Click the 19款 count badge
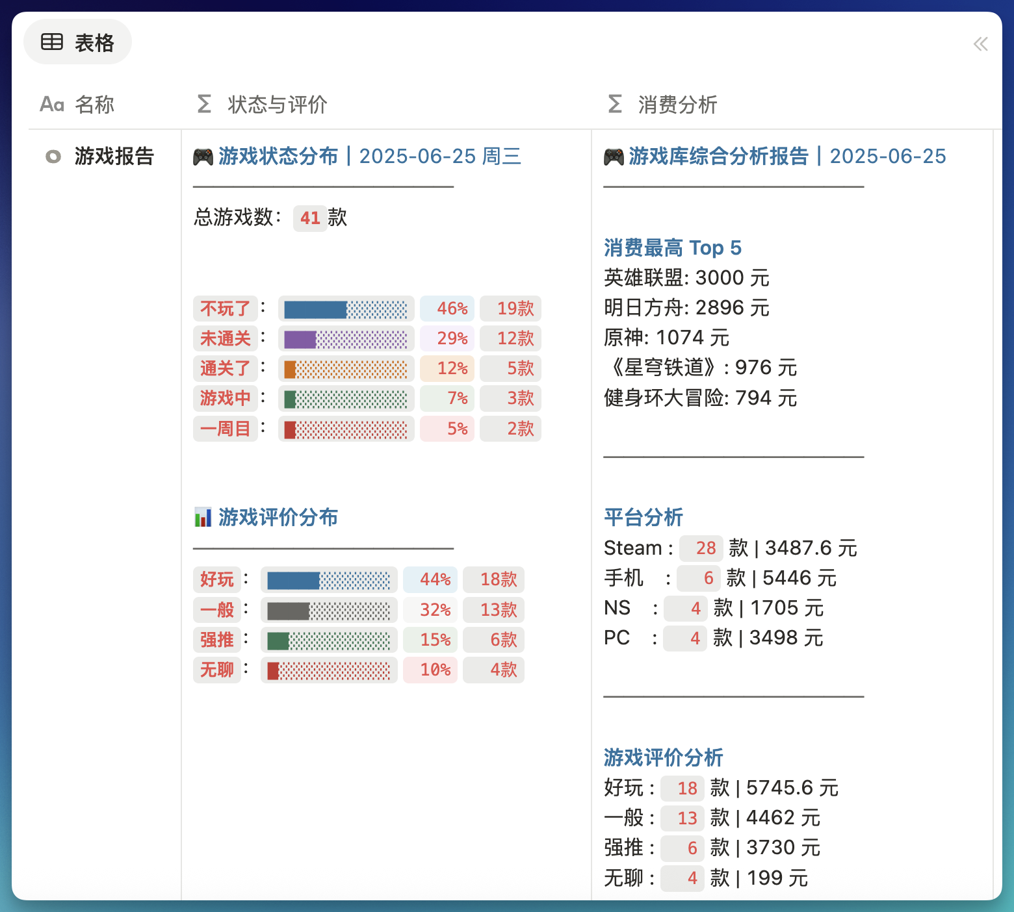The height and width of the screenshot is (912, 1014). (x=510, y=309)
